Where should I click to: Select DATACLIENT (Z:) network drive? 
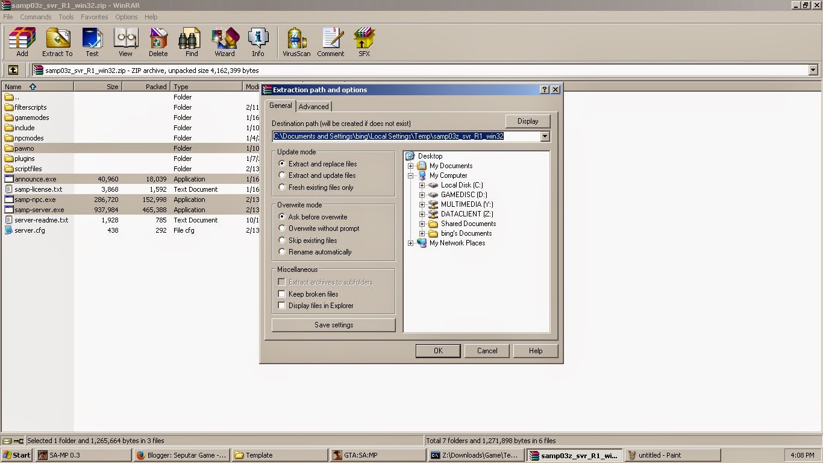pos(467,214)
